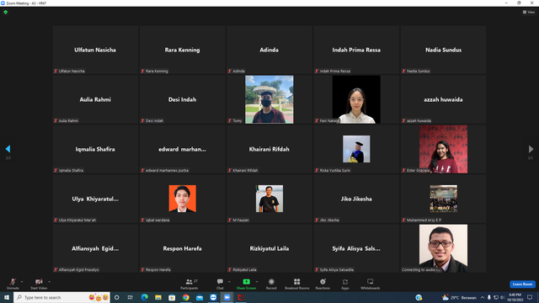539x303 pixels.
Task: Click Iqmalia Shafira participant tile
Action: coord(95,149)
